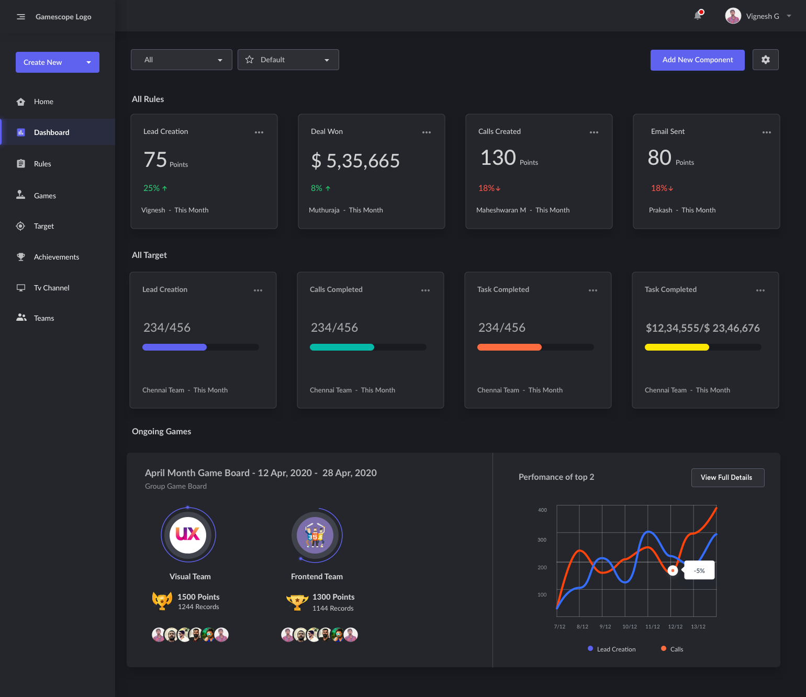Click the Create New button
This screenshot has width=806, height=697.
(x=58, y=62)
